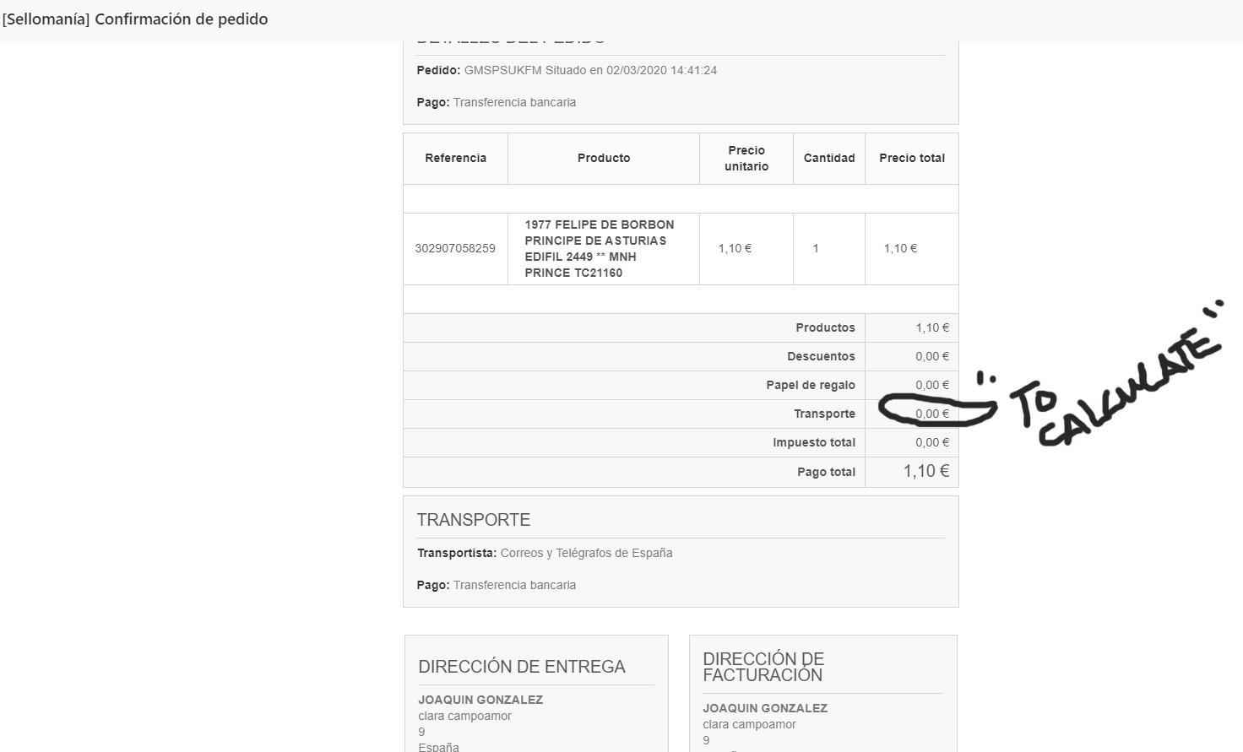Image resolution: width=1243 pixels, height=752 pixels.
Task: Click the Impuesto total row label
Action: click(814, 442)
